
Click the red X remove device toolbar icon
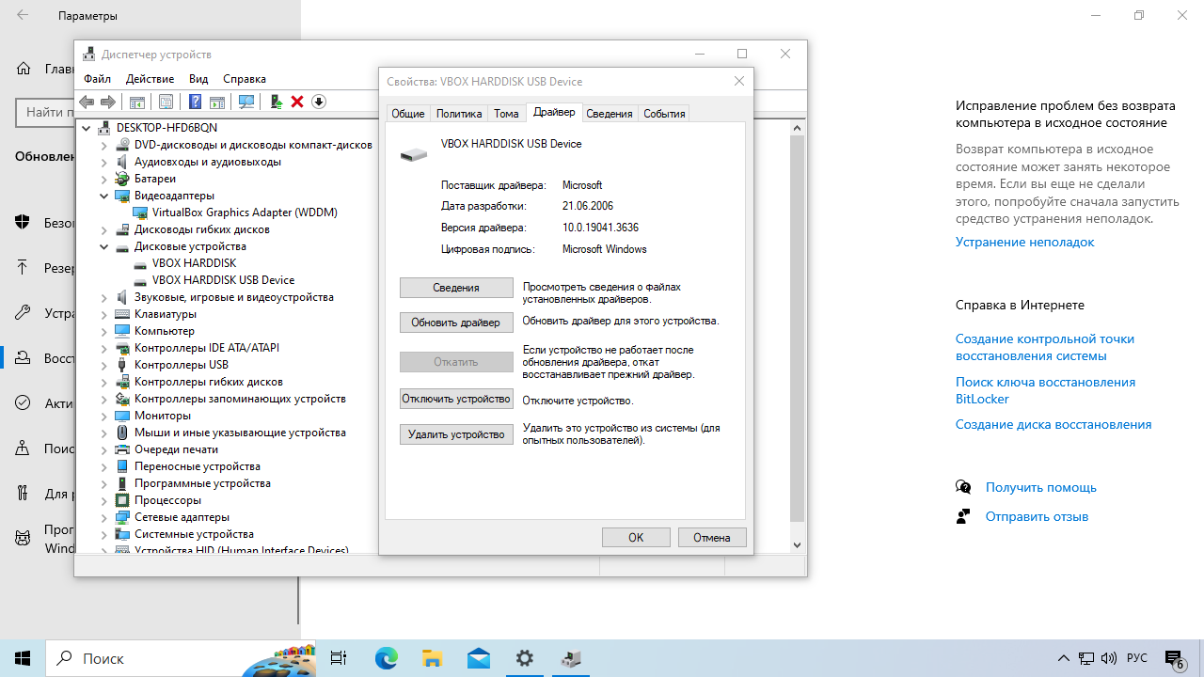click(297, 102)
